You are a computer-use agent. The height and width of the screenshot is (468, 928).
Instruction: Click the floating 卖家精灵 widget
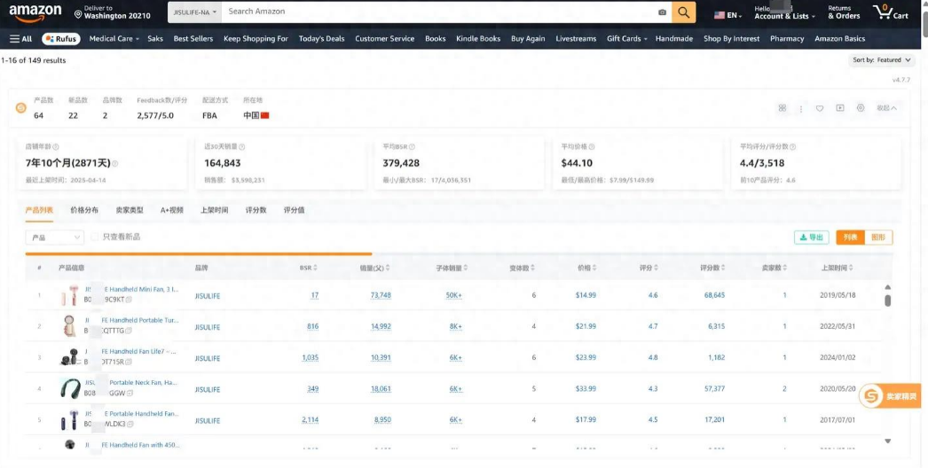coord(890,396)
